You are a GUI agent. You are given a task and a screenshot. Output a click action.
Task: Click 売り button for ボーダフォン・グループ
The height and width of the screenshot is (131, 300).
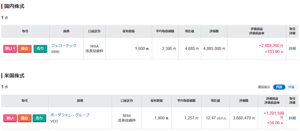tap(39, 118)
